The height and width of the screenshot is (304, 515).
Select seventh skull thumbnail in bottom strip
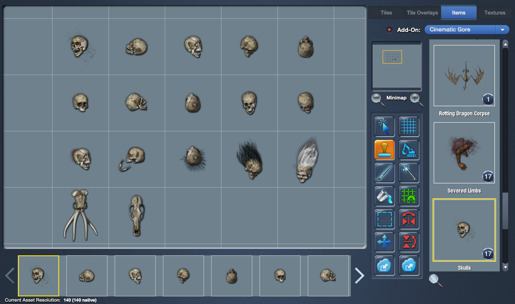[x=328, y=276]
